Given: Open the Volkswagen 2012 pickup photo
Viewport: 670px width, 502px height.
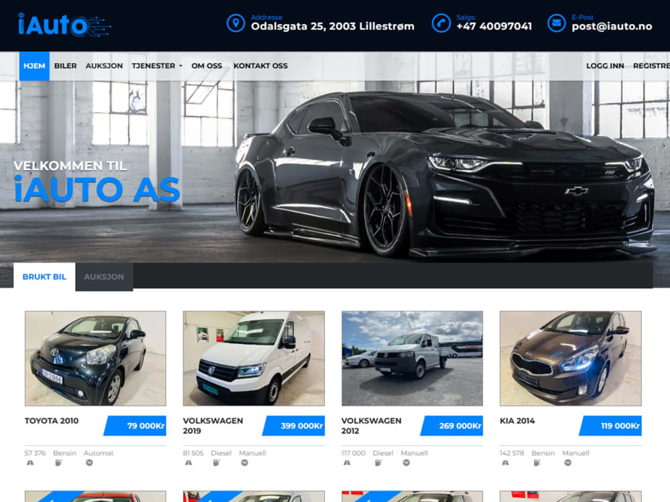Looking at the screenshot, I should pos(412,358).
